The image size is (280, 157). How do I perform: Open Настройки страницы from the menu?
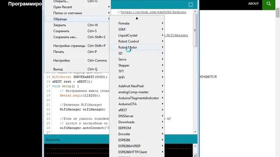77,46
